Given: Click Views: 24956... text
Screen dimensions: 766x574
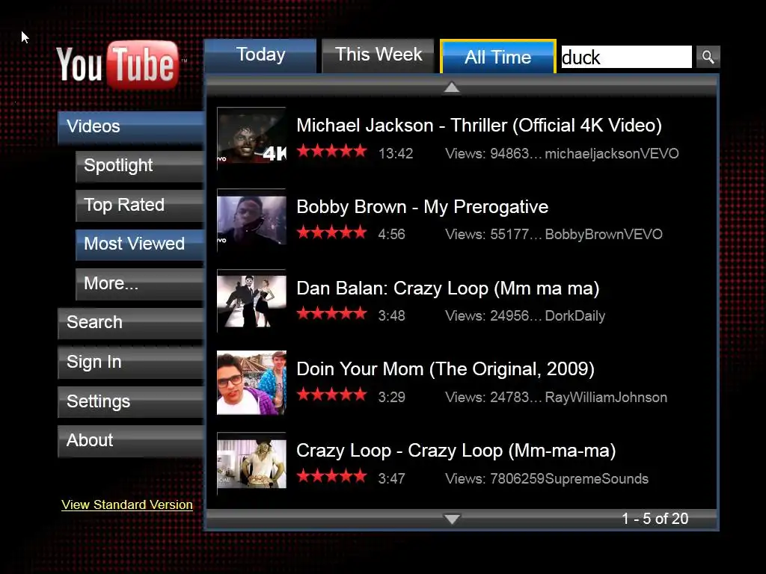Looking at the screenshot, I should (x=494, y=316).
